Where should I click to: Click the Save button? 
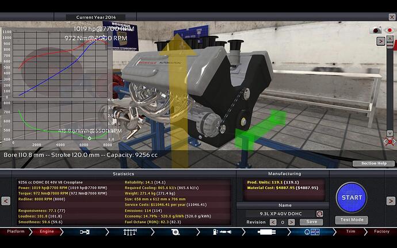(x=311, y=222)
